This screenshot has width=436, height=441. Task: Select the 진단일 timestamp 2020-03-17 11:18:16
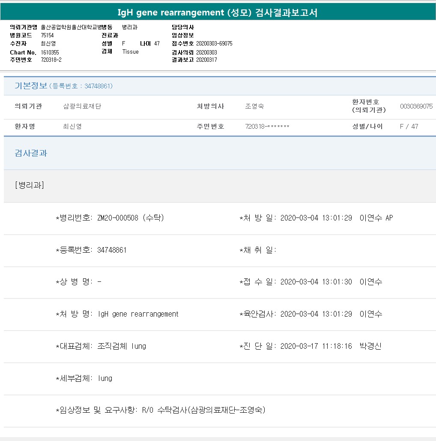point(316,346)
